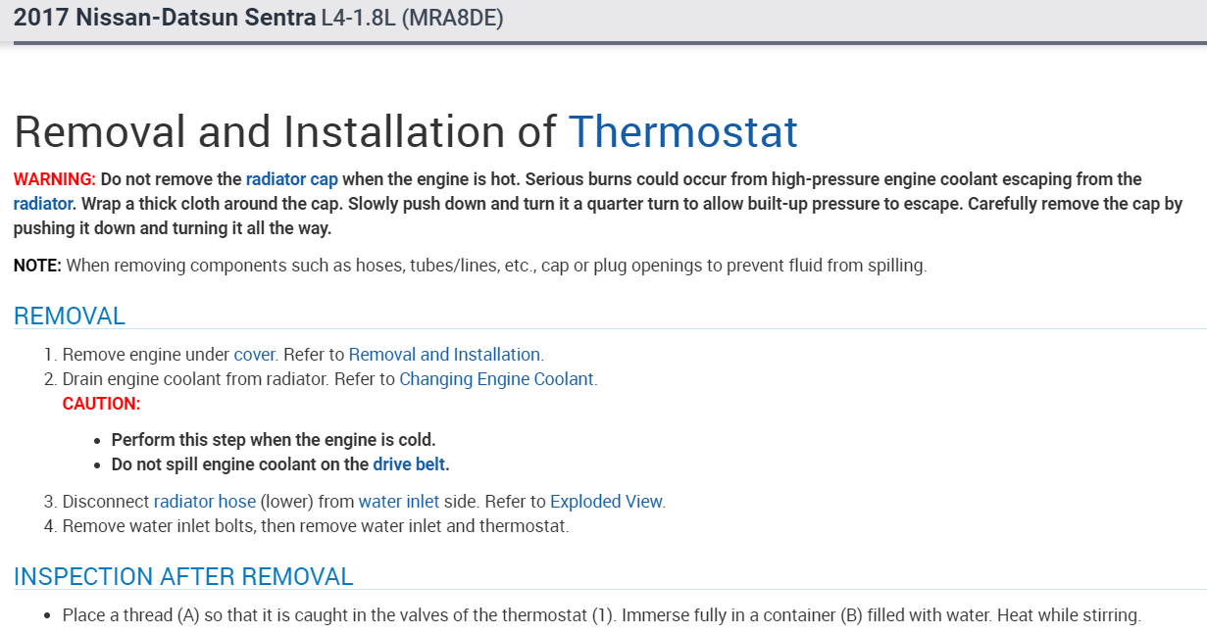This screenshot has width=1207, height=634.
Task: Click the 'Place a thread (A)' inspection instruction
Action: 601,616
